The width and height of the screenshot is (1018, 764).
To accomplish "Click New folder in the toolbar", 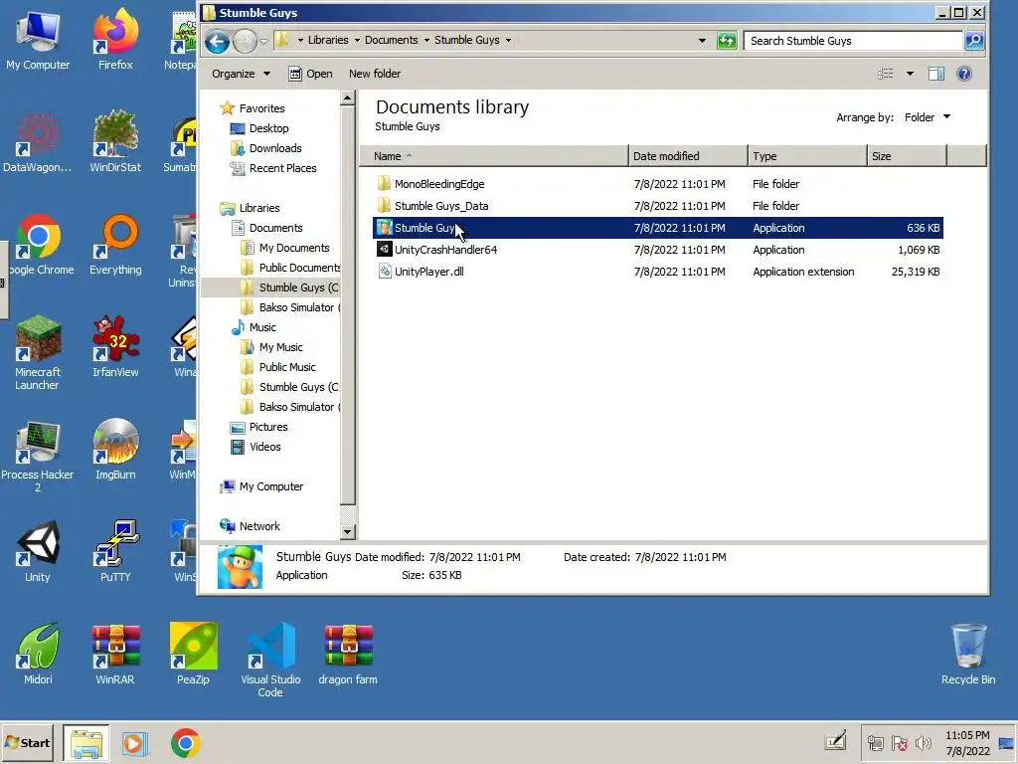I will click(375, 74).
